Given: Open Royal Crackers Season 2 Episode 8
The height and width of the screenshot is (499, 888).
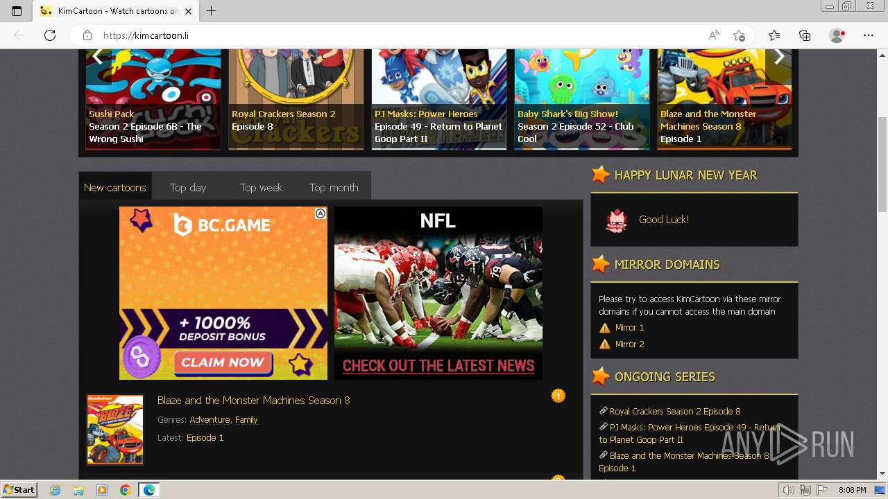Looking at the screenshot, I should (675, 411).
